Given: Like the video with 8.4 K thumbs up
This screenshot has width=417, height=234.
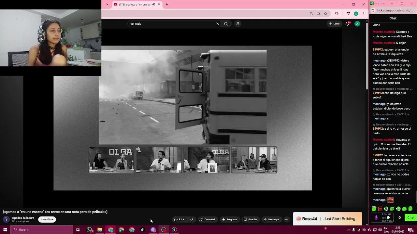Looking at the screenshot, I should 179,219.
